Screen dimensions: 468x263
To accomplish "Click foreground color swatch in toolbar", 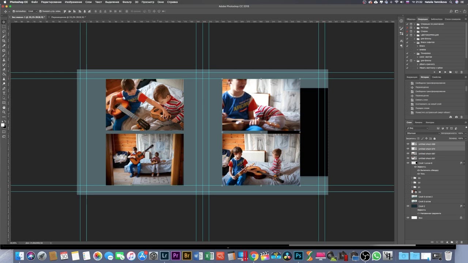I will click(x=3, y=125).
